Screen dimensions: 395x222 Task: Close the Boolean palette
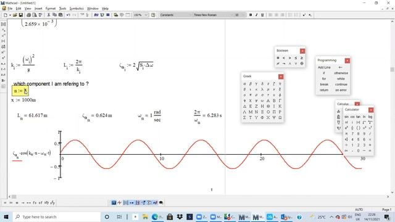(x=302, y=51)
